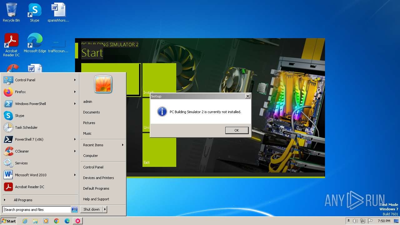Launch Skype from Start menu list
This screenshot has width=400, height=225.
click(39, 116)
